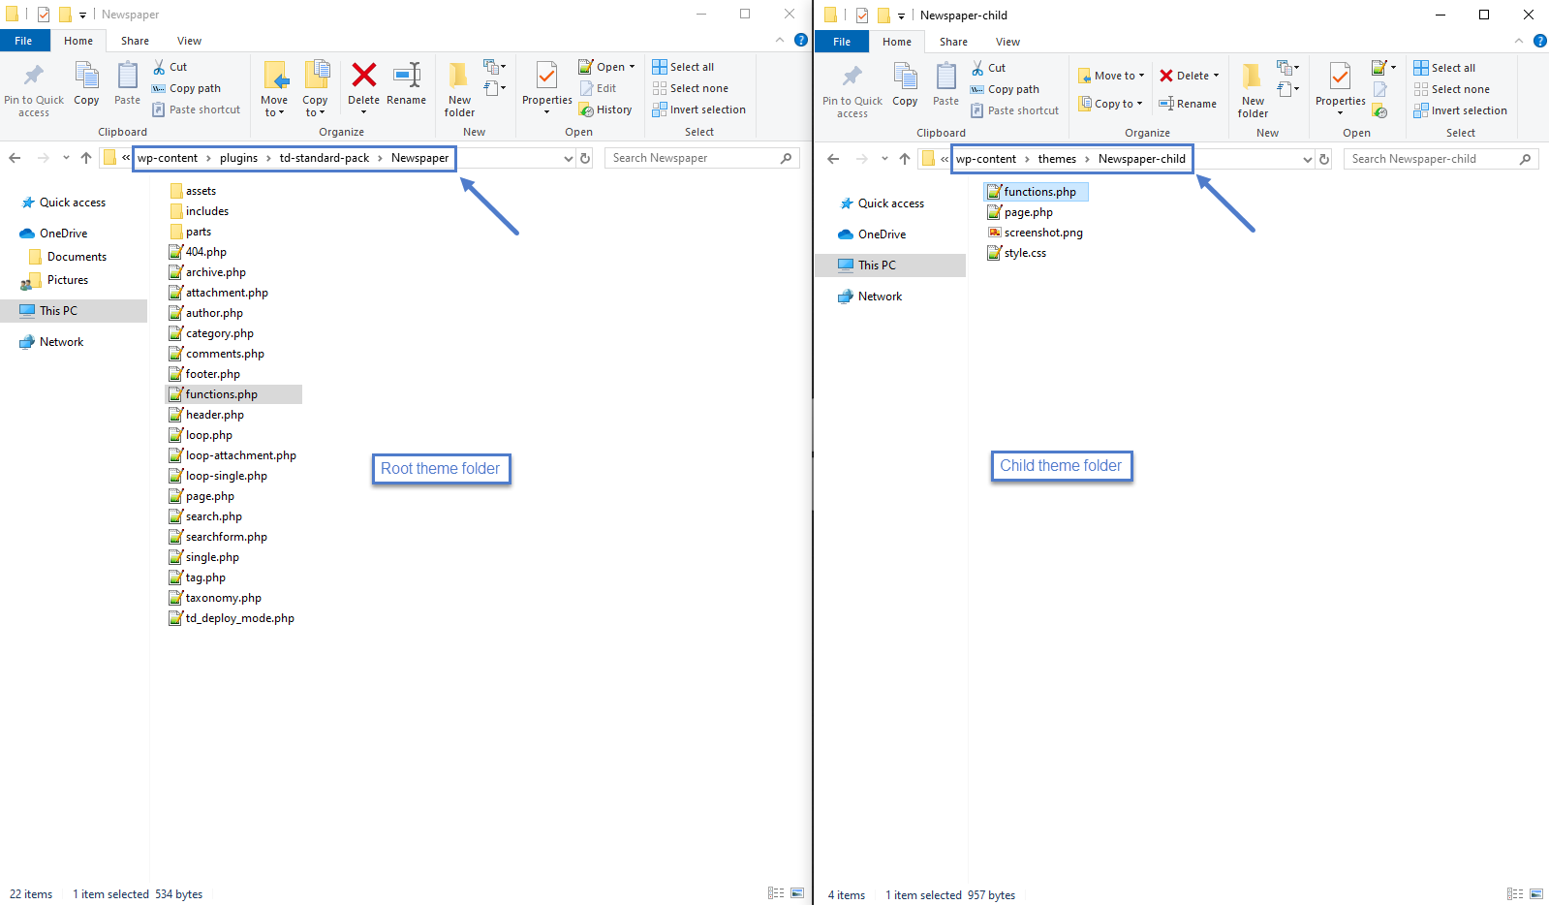Click Cut in Newspaper-child window ribbon
Image resolution: width=1549 pixels, height=905 pixels.
click(989, 68)
